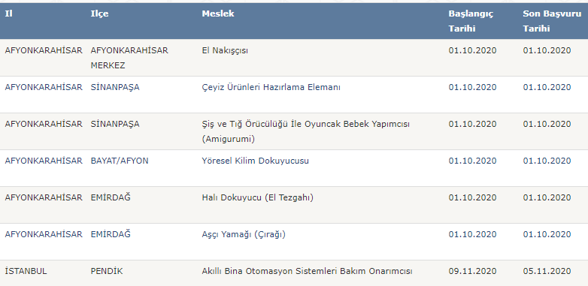The width and height of the screenshot is (588, 286).
Task: Click Aşçı Yamağı (Çırağı) link
Action: pos(244,234)
